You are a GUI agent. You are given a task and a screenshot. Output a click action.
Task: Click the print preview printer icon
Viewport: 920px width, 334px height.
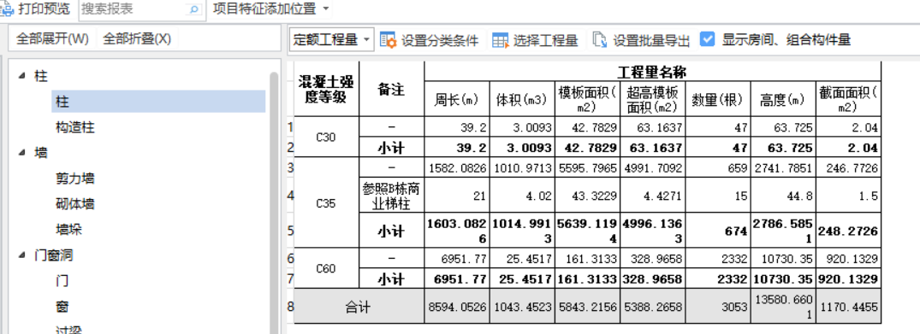[x=6, y=9]
